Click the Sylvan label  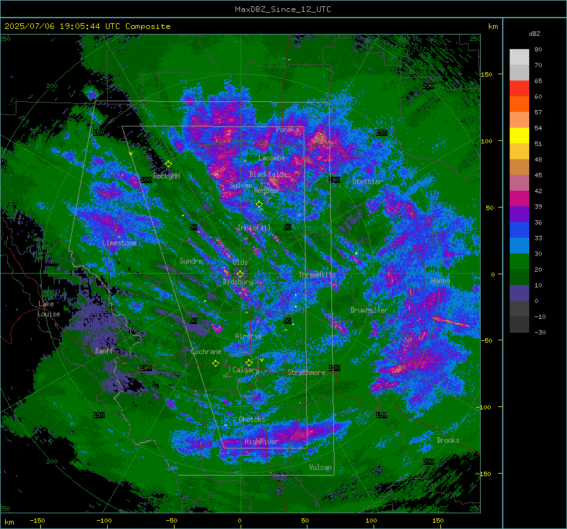(241, 186)
